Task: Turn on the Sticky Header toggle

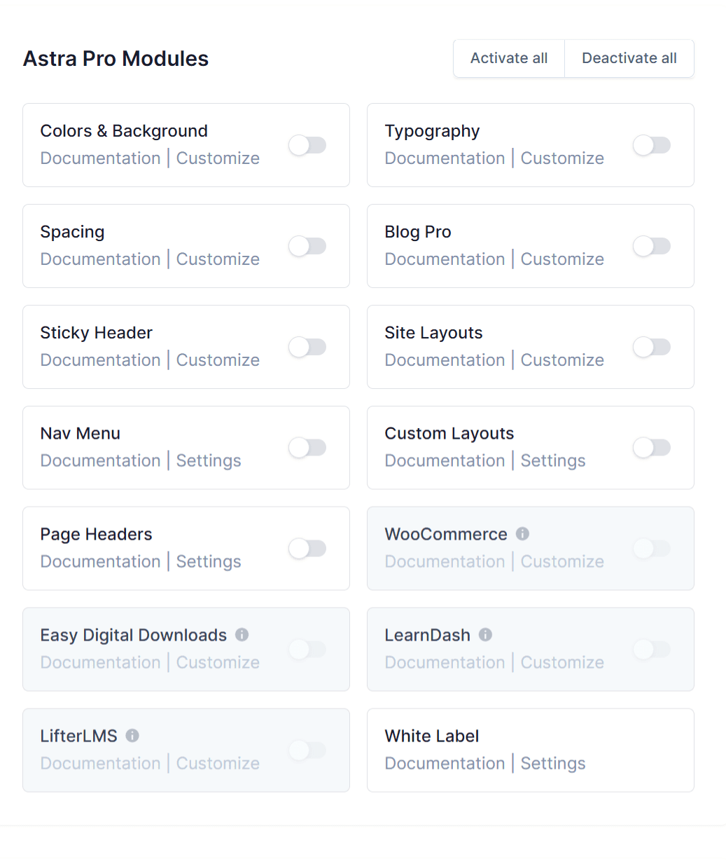Action: pyautogui.click(x=307, y=347)
